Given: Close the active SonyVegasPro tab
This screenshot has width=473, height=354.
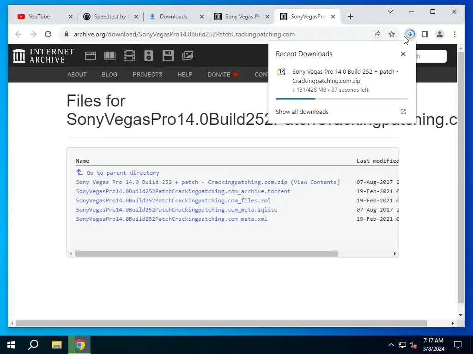Looking at the screenshot, I should (333, 17).
